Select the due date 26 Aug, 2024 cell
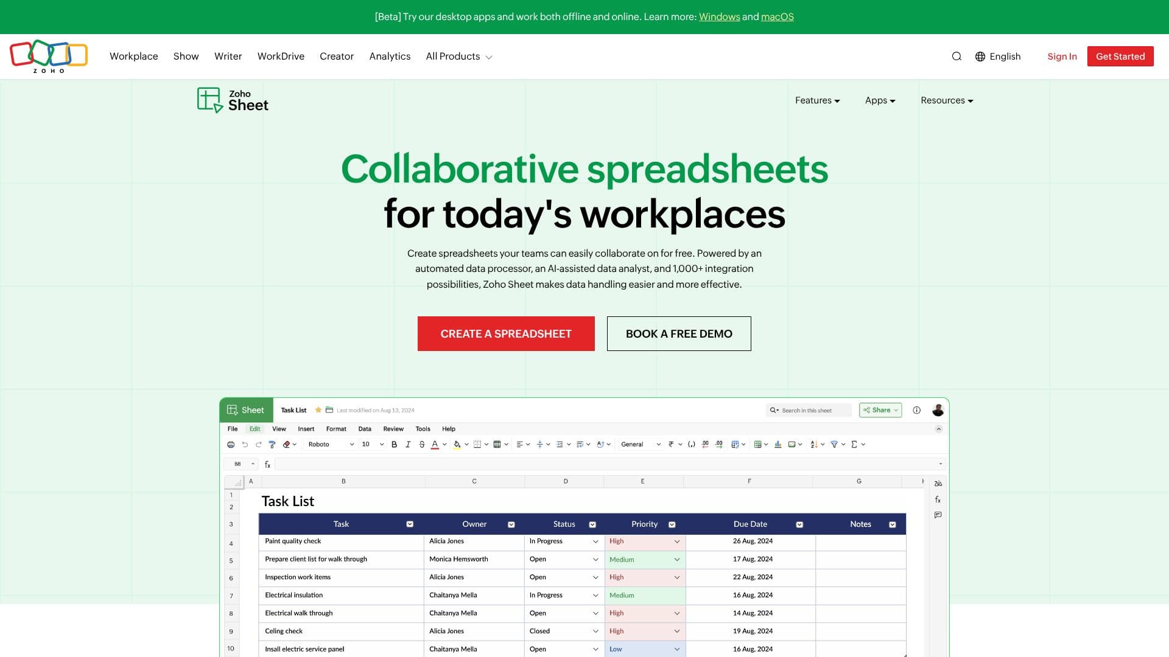 750,541
